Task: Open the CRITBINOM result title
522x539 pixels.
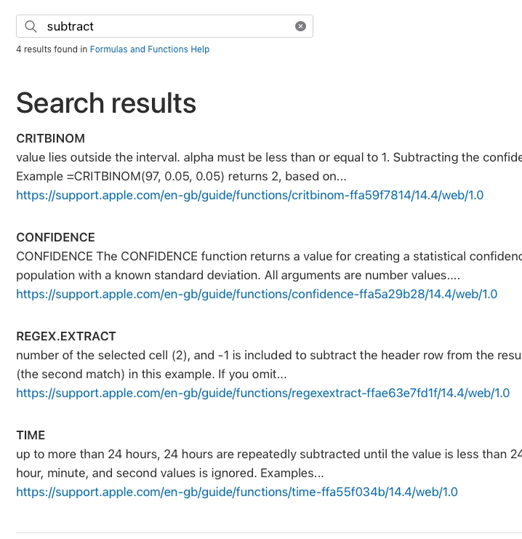Action: tap(51, 138)
